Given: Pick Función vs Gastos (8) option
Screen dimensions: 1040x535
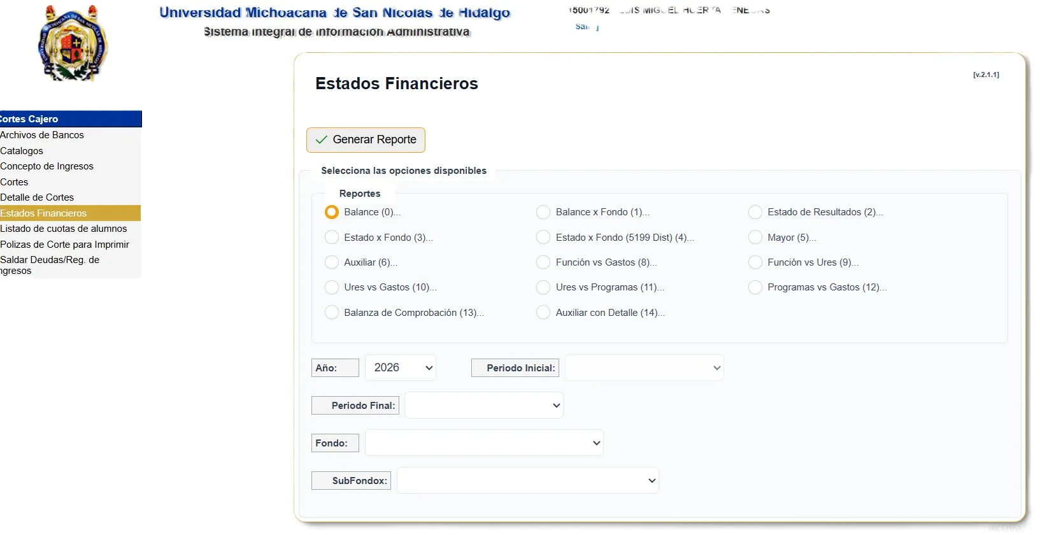Looking at the screenshot, I should pos(543,262).
